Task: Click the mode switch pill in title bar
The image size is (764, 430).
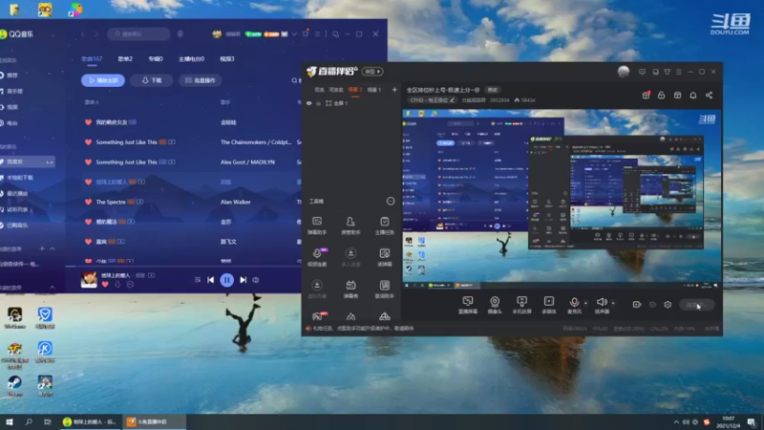Action: (372, 72)
